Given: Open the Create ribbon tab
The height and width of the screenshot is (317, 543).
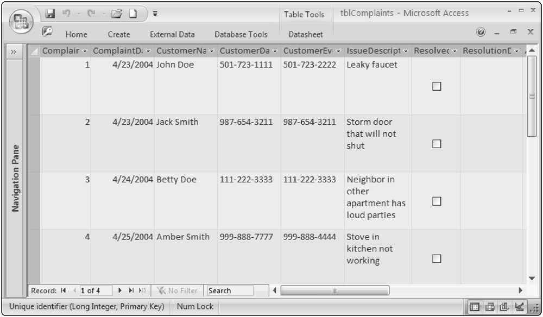Looking at the screenshot, I should click(118, 34).
